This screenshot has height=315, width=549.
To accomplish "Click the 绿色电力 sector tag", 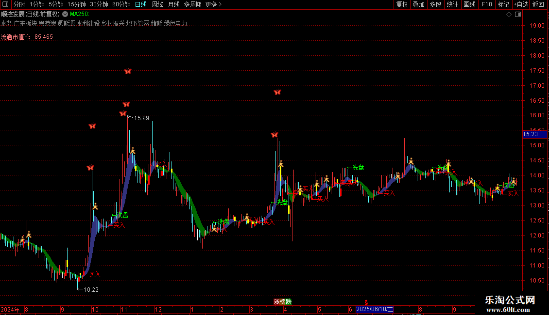I will 175,23.
